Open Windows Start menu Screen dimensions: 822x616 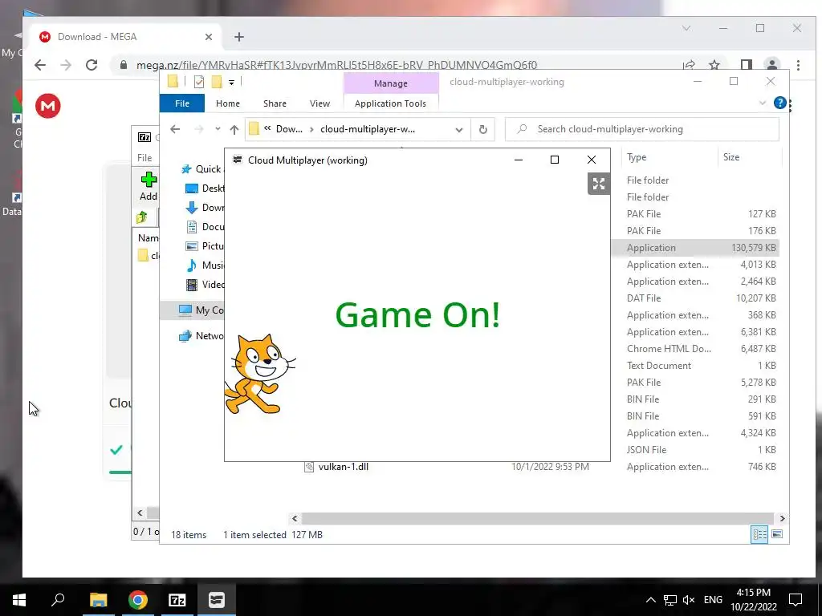click(19, 600)
